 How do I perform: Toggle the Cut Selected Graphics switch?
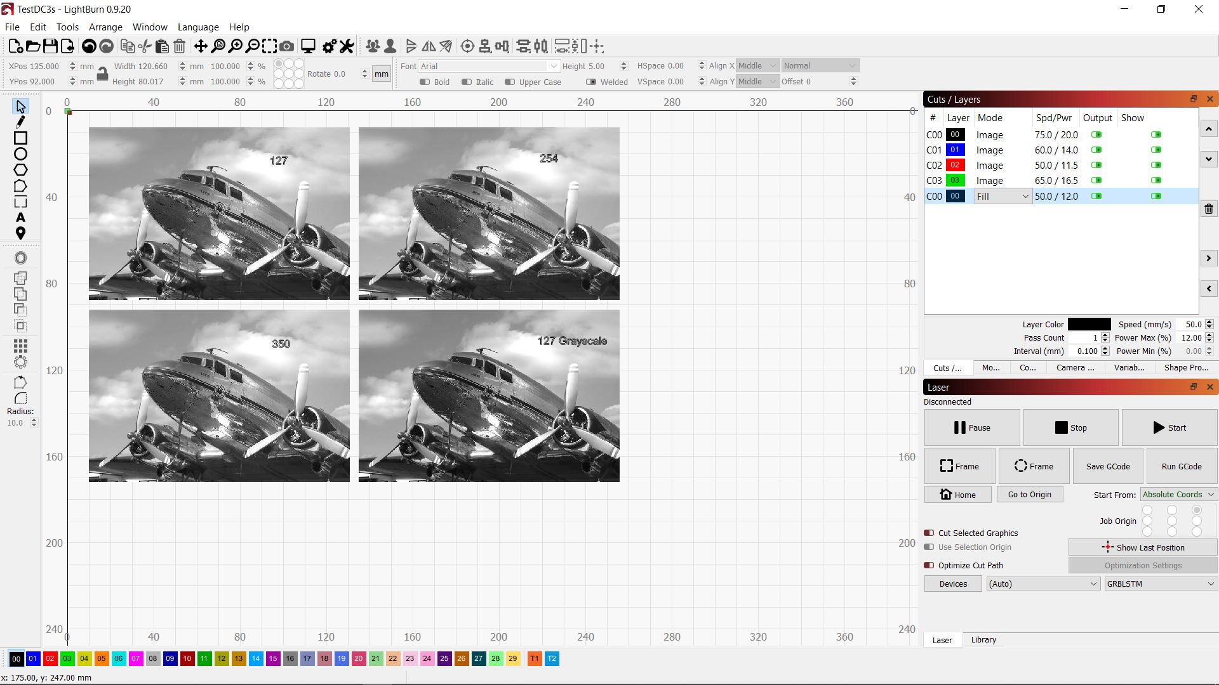[929, 533]
